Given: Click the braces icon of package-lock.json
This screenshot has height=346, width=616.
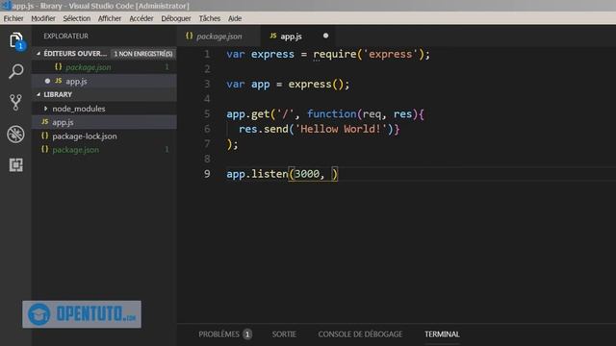Looking at the screenshot, I should point(45,136).
